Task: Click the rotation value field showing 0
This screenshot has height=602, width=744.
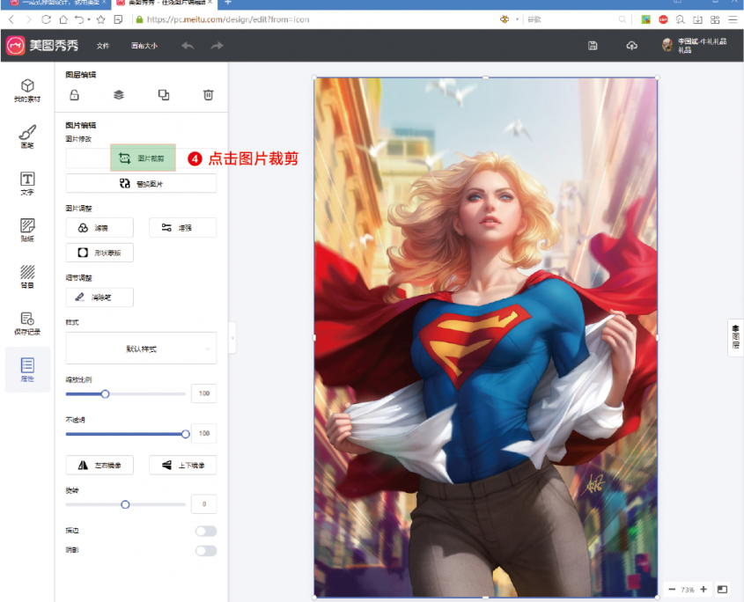Action: click(x=204, y=503)
